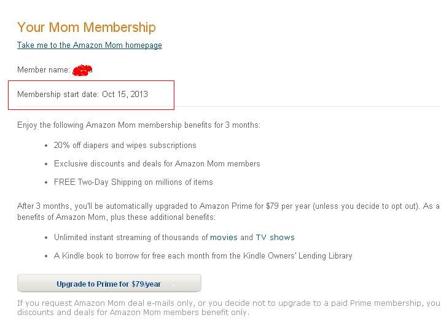Click the Enjoy the following benefits sentence
The width and height of the screenshot is (441, 323).
[138, 125]
